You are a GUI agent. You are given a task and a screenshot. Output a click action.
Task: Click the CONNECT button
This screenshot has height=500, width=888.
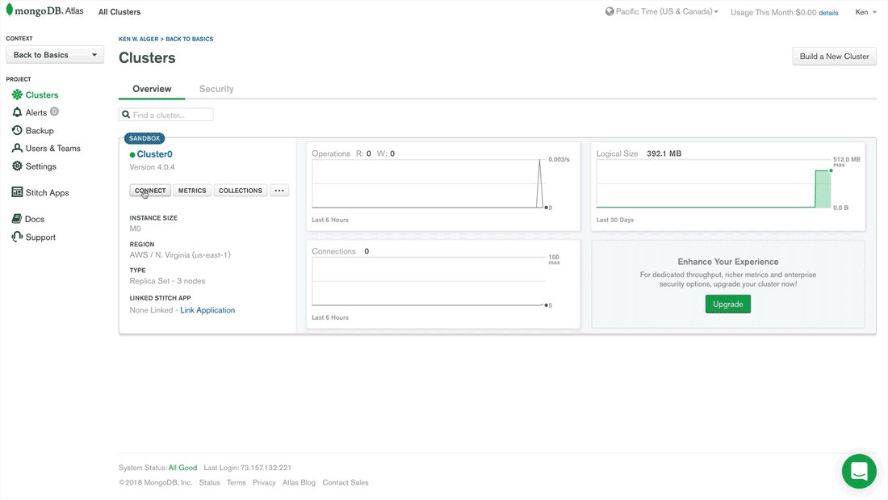click(x=150, y=191)
